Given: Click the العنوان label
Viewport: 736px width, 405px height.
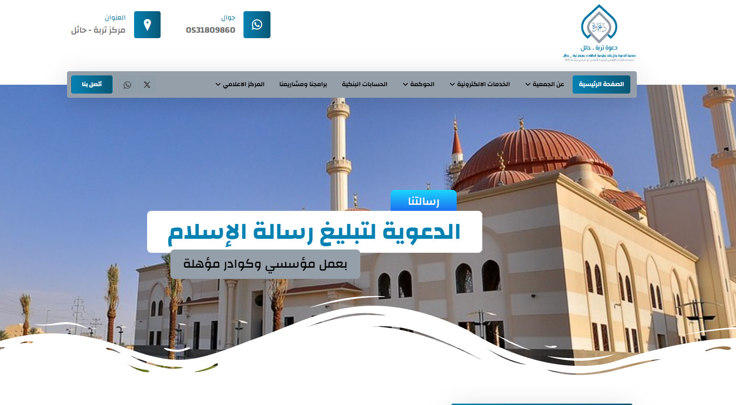Looking at the screenshot, I should click(x=115, y=18).
